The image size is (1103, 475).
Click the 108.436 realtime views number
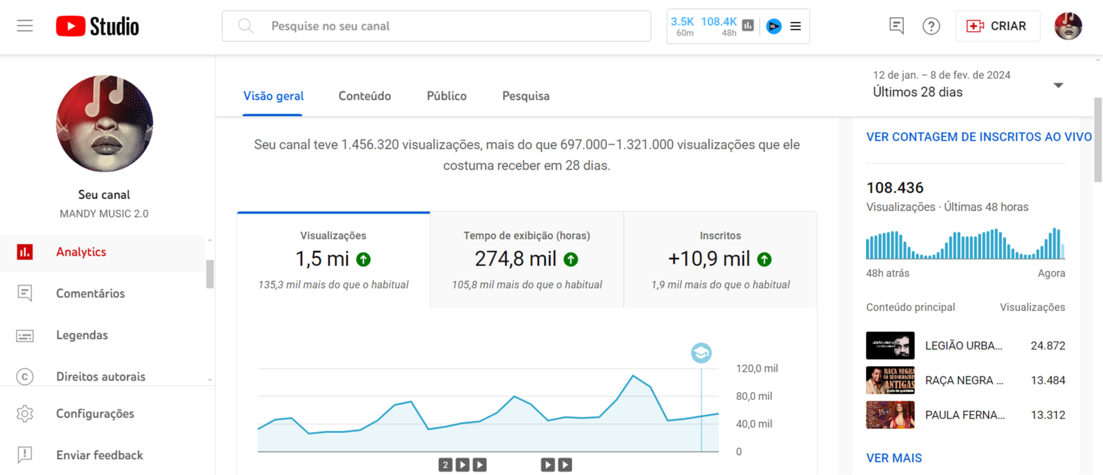coord(895,188)
